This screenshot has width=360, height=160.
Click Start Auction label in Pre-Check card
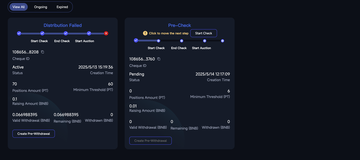tap(201, 48)
